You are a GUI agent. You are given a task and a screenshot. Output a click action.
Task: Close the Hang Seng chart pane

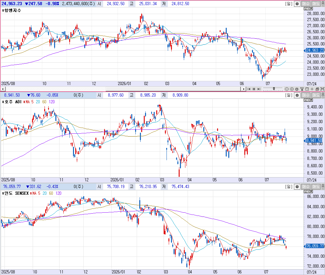(323, 5)
